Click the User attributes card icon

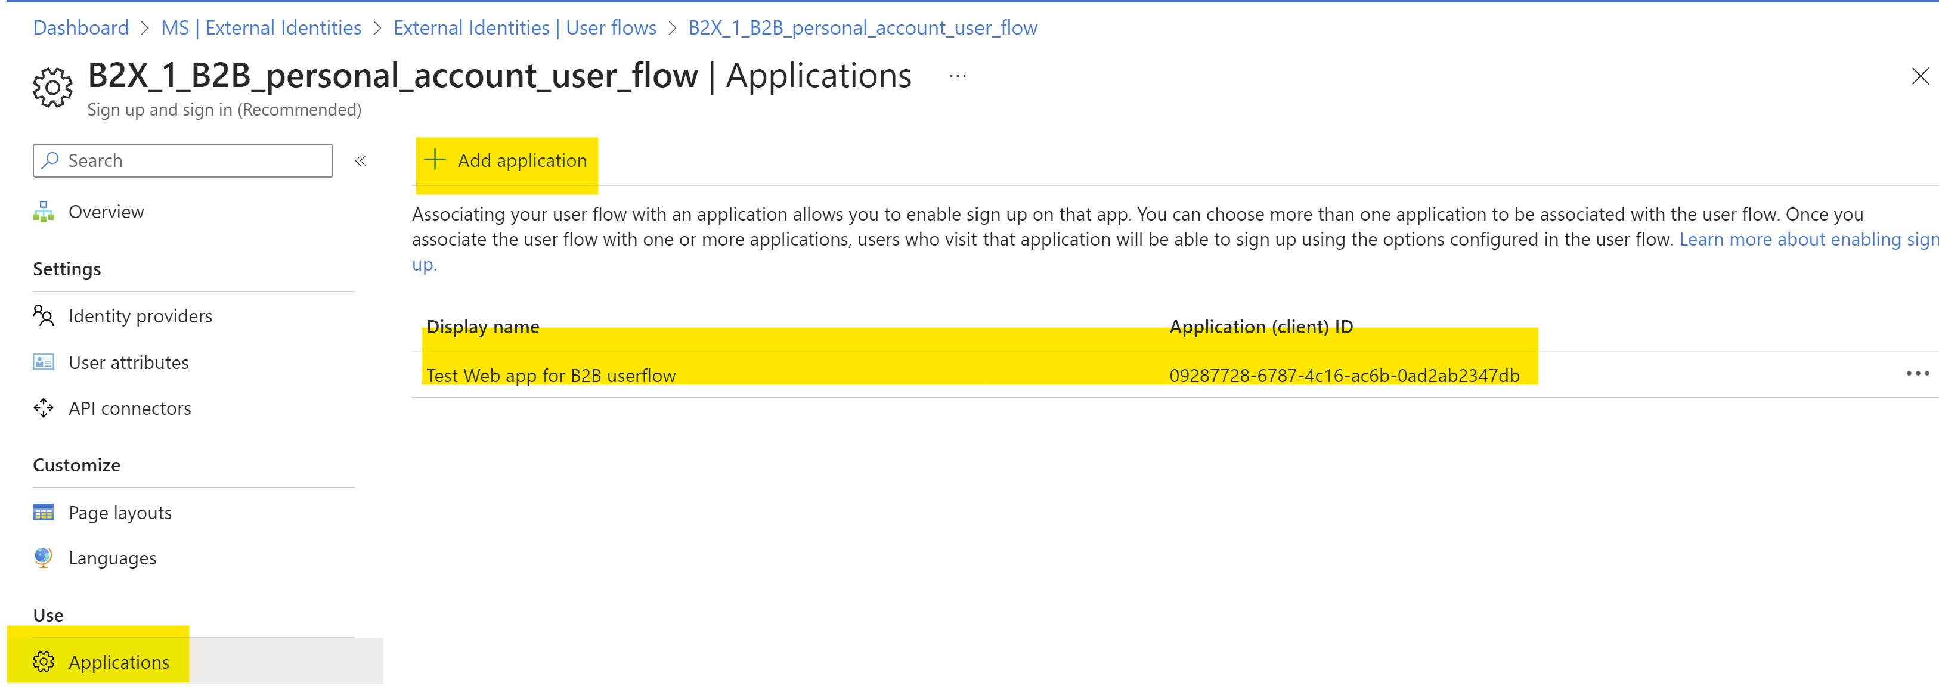(44, 362)
